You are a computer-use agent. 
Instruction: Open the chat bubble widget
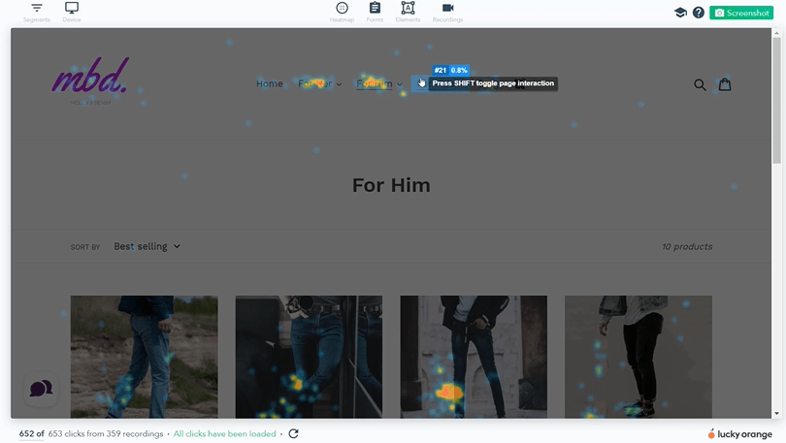41,389
